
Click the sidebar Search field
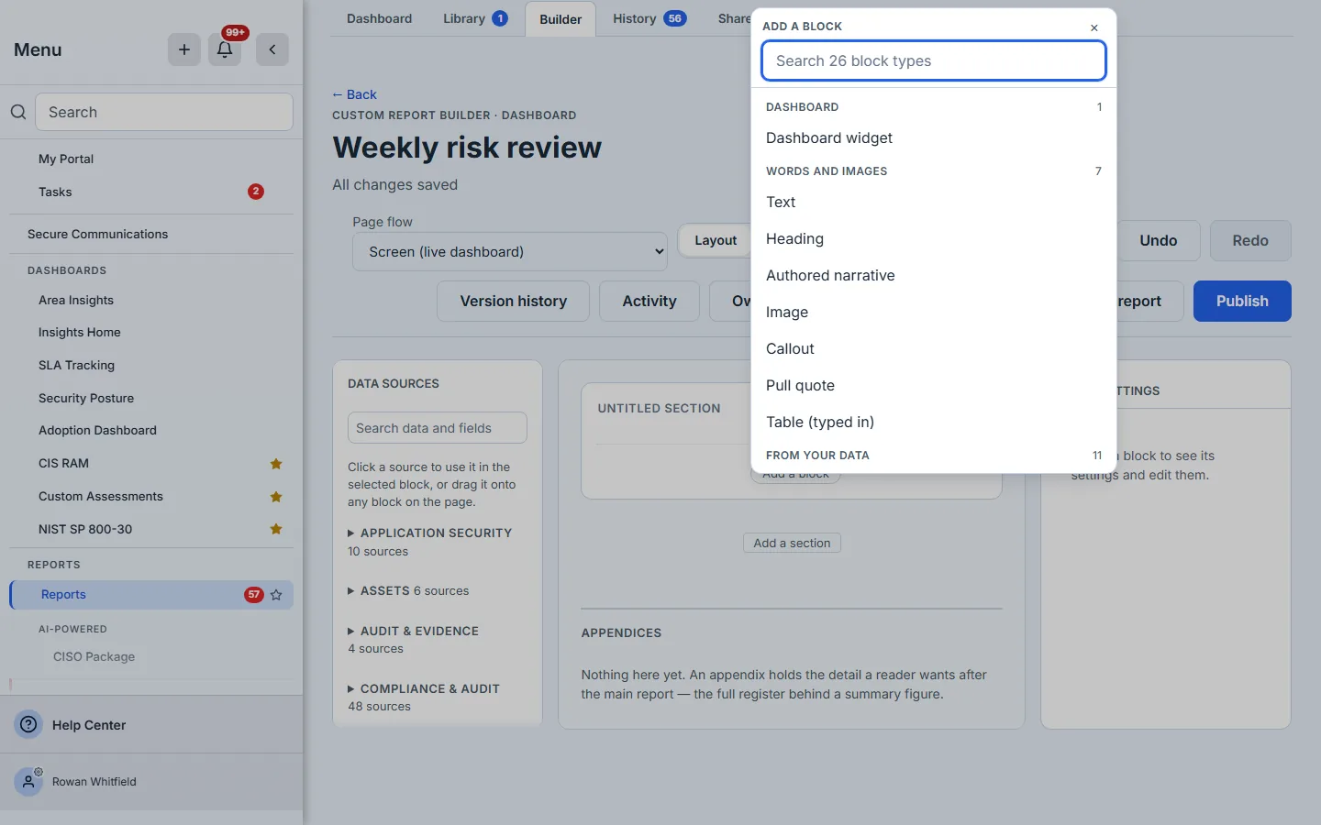(164, 112)
